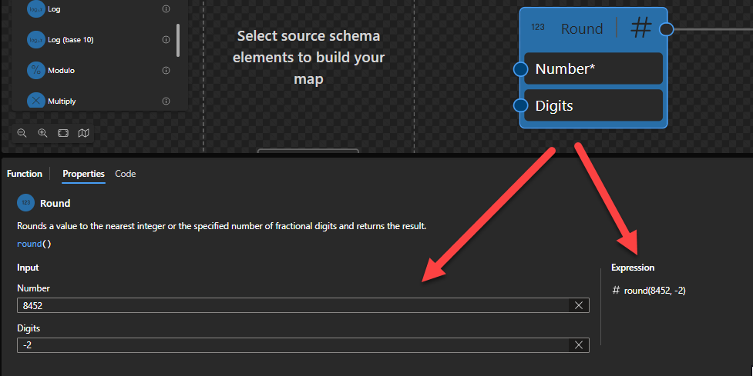Viewport: 753px width, 376px height.
Task: Select the Log (base 10) function icon
Action: [36, 40]
